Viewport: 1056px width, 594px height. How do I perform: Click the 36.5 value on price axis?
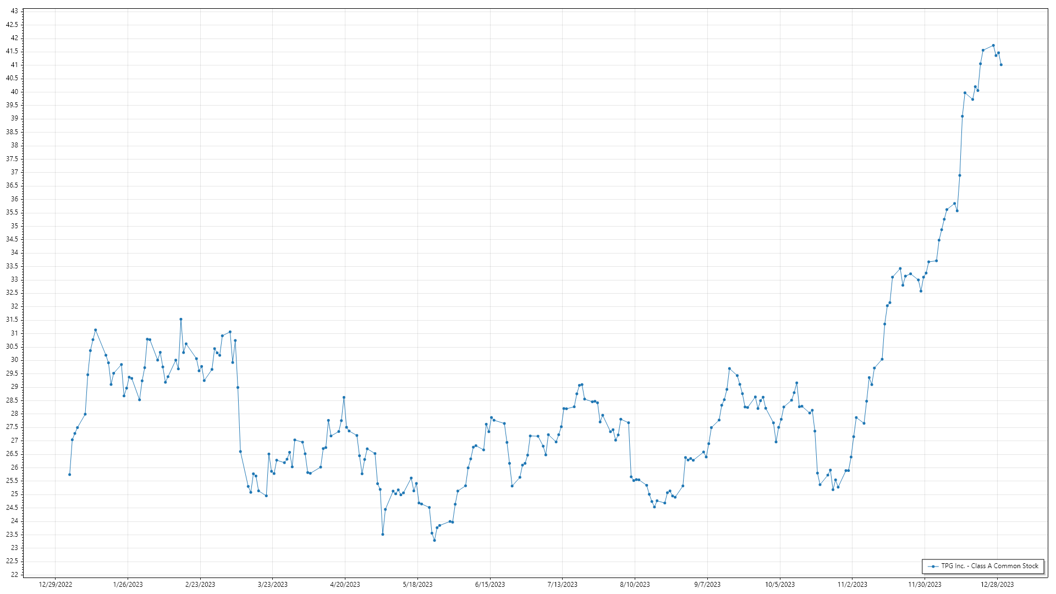coord(12,185)
